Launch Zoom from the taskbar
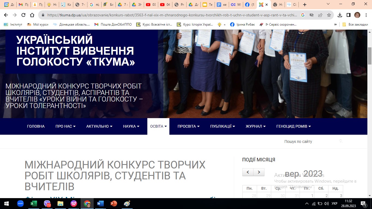The height and width of the screenshot is (209, 372). pyautogui.click(x=20, y=203)
